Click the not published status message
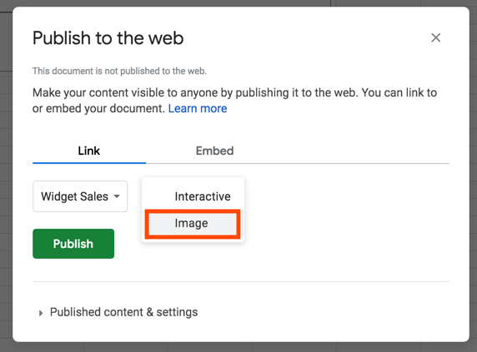This screenshot has width=477, height=352. 119,71
